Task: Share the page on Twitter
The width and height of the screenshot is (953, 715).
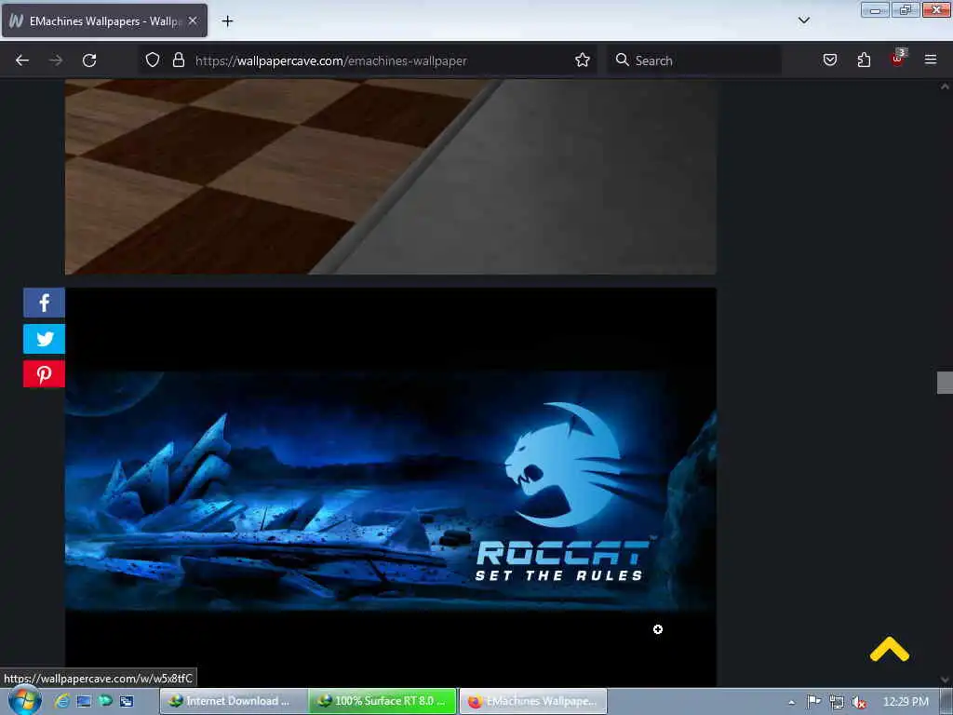Action: 44,339
